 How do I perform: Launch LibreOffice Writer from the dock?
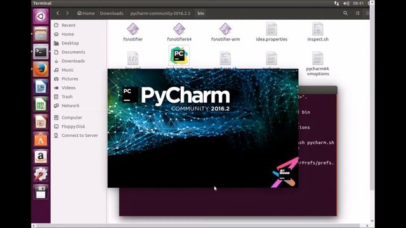click(41, 87)
